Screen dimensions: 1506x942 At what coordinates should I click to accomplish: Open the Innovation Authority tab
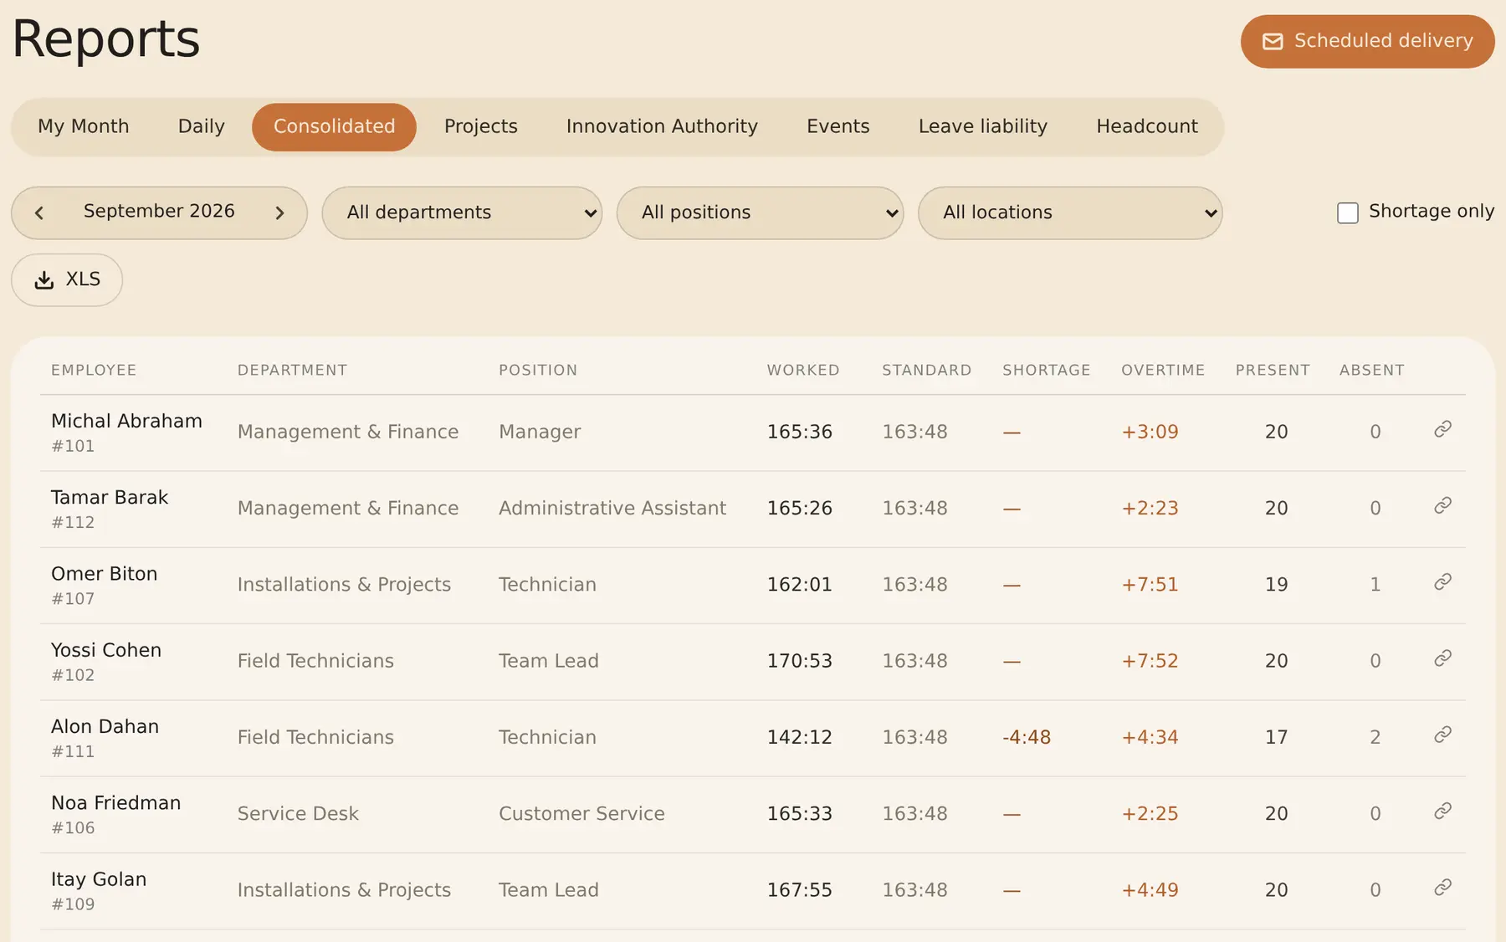pyautogui.click(x=662, y=126)
